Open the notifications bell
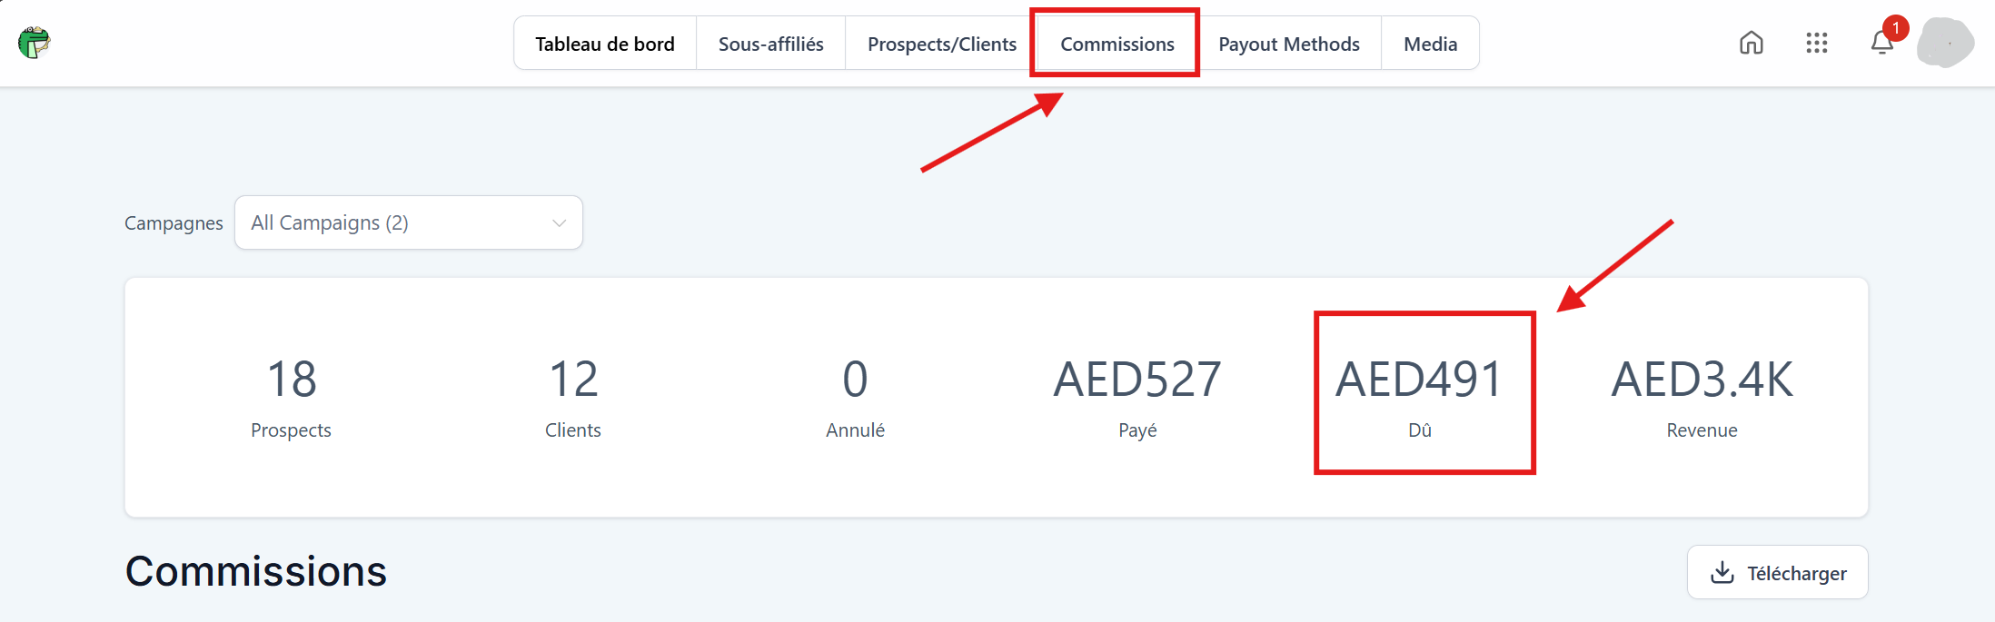The image size is (1995, 622). point(1881,43)
